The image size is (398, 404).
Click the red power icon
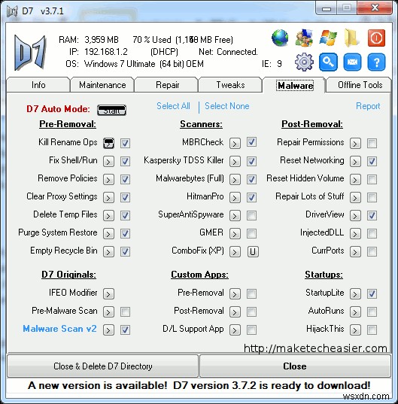click(x=376, y=38)
